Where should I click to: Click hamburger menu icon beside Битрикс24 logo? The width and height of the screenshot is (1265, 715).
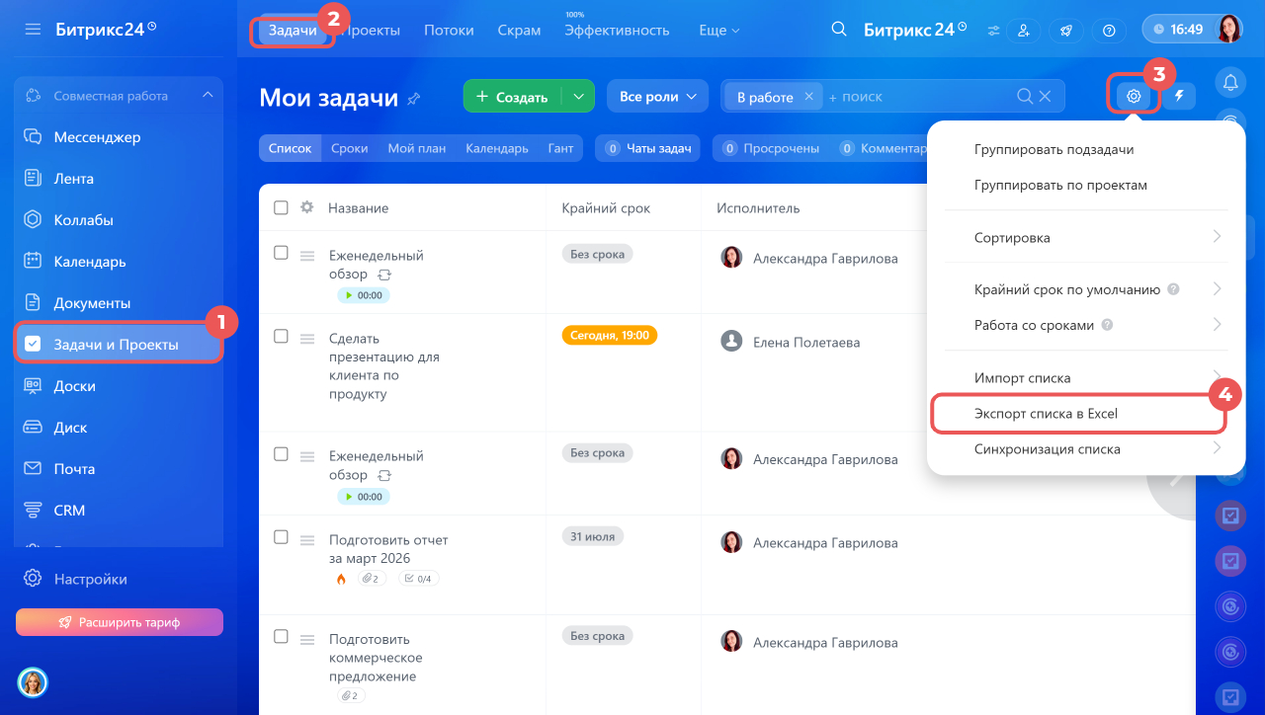click(33, 30)
